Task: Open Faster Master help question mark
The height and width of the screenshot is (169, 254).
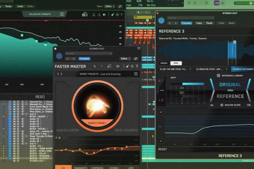Action: pos(137,66)
